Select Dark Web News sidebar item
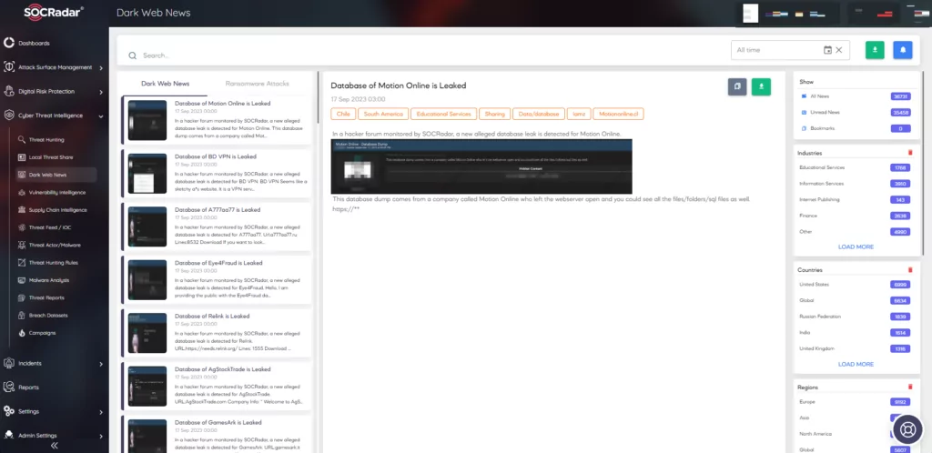The height and width of the screenshot is (453, 932). pos(56,176)
